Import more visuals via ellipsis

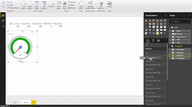tap(146, 36)
